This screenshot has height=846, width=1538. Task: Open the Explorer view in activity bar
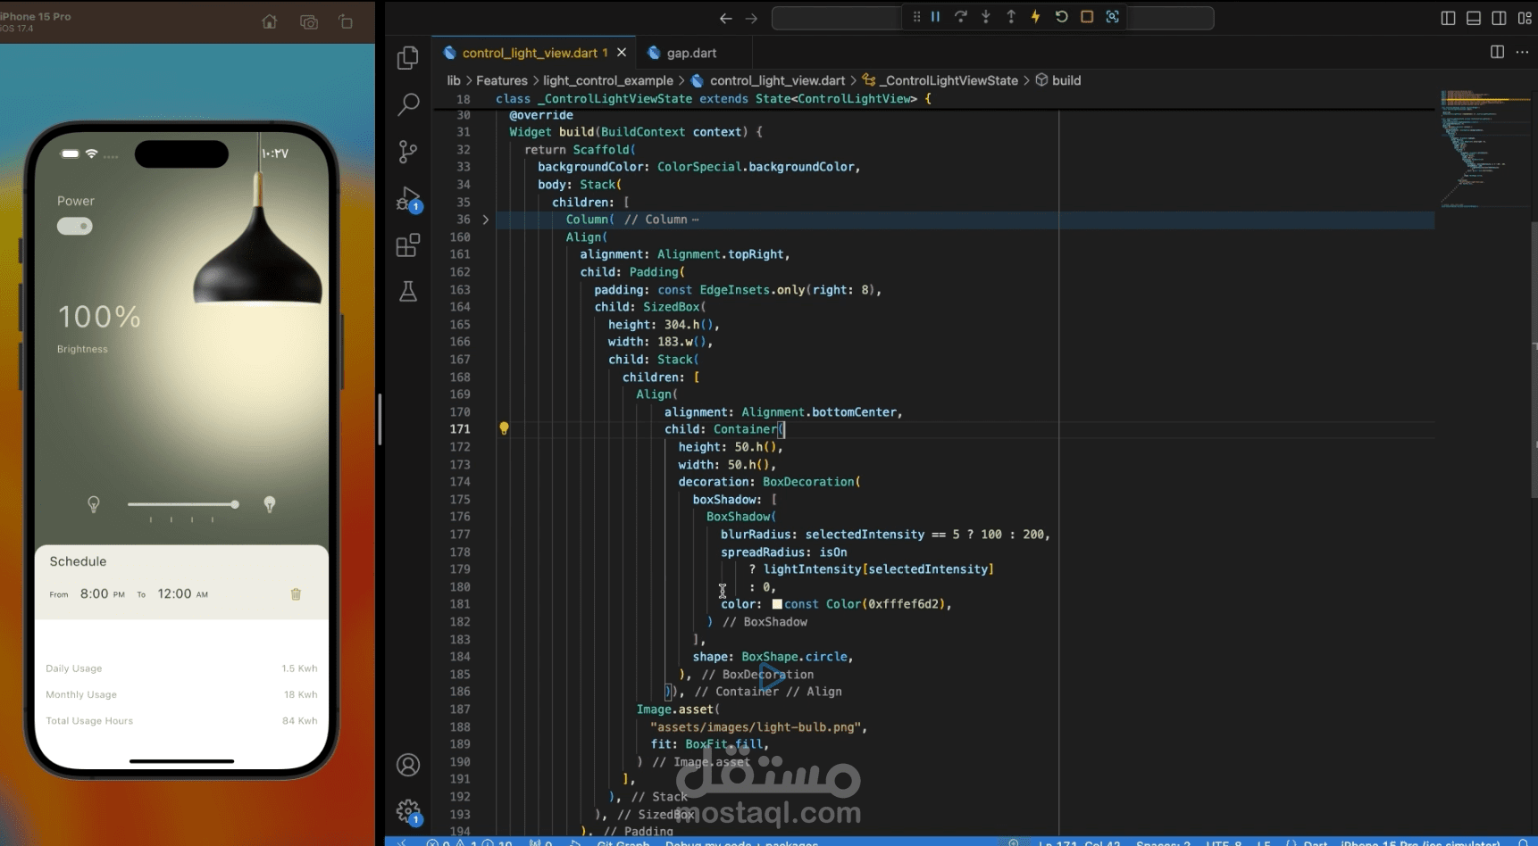click(x=408, y=58)
